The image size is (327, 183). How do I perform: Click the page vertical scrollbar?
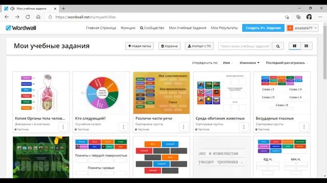coord(325,52)
